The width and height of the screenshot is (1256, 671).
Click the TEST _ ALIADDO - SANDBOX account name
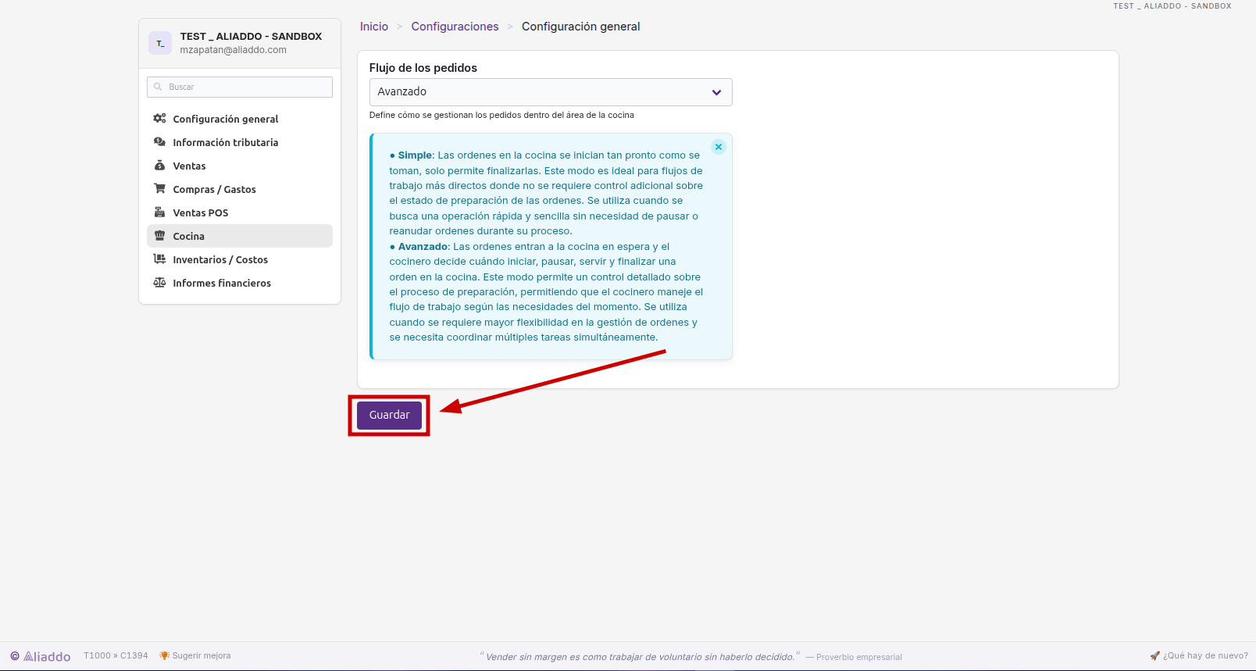coord(251,37)
